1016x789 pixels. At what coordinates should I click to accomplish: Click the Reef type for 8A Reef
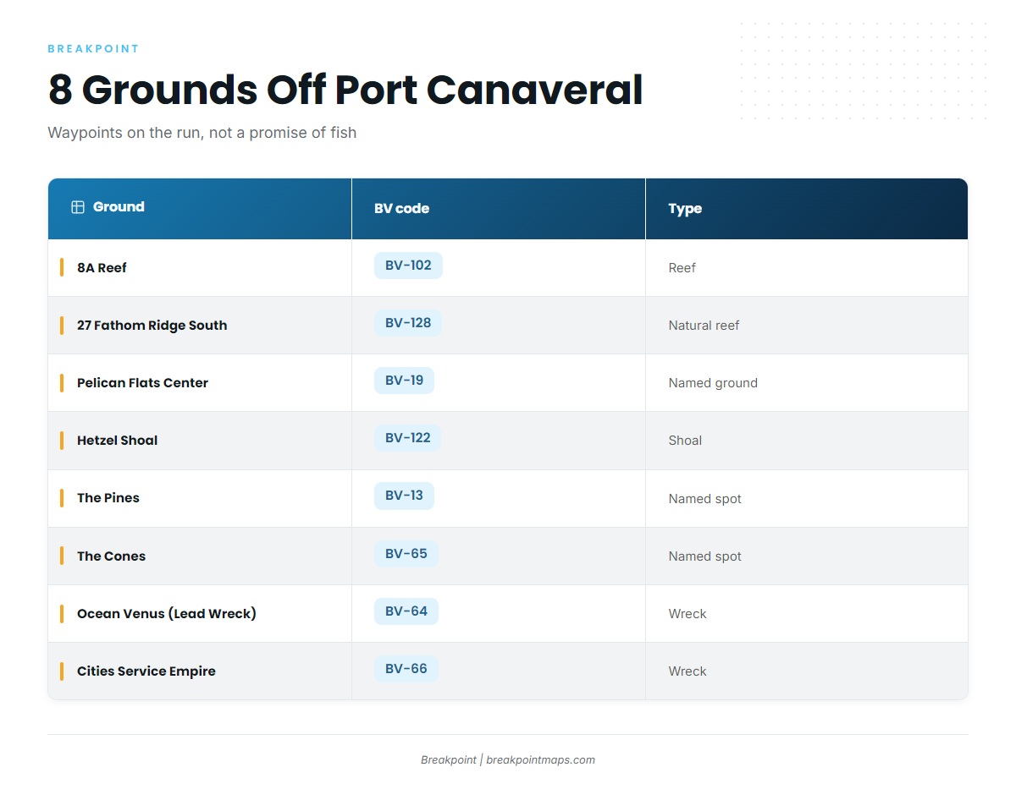point(682,268)
